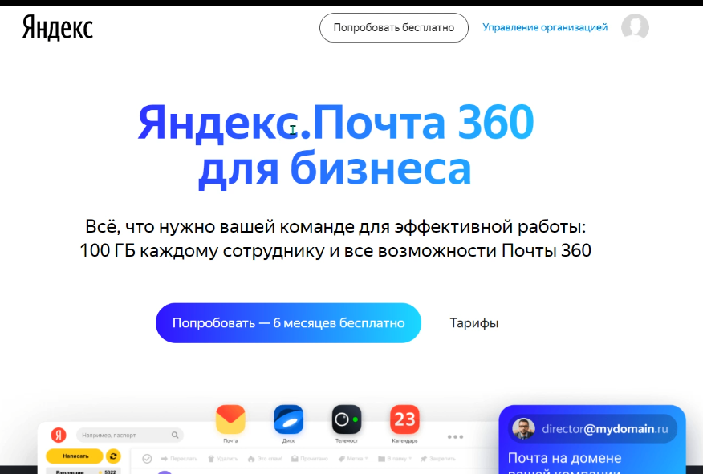
Task: Click the Yandex logo in the header
Action: coord(58,27)
